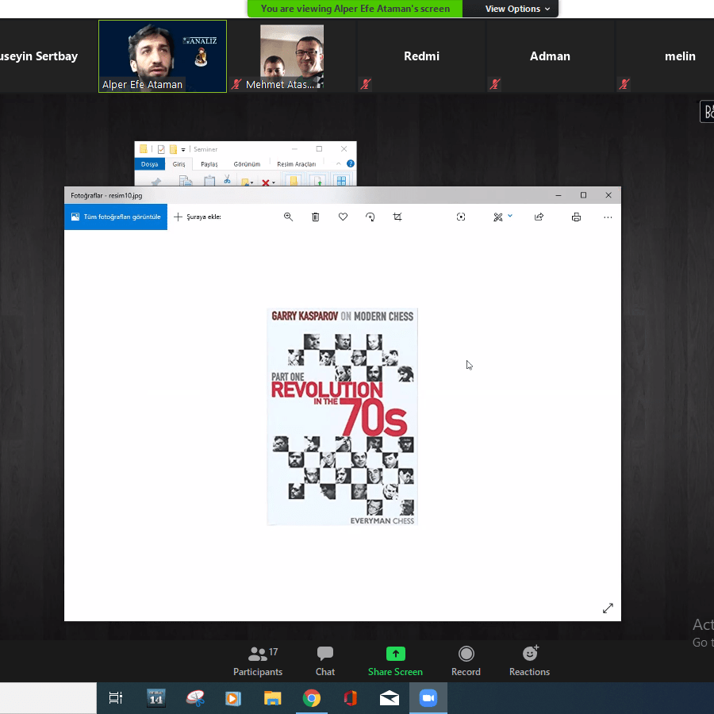
Task: Expand the fullscreen arrow in Photos viewer
Action: [608, 608]
